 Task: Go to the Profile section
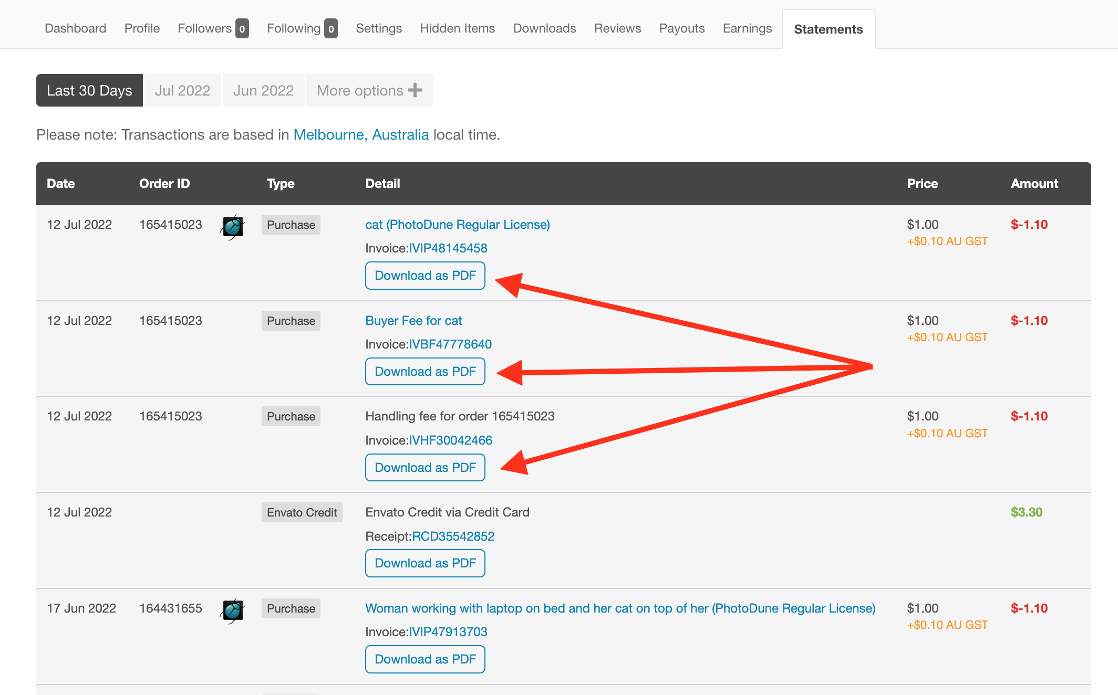tap(141, 28)
